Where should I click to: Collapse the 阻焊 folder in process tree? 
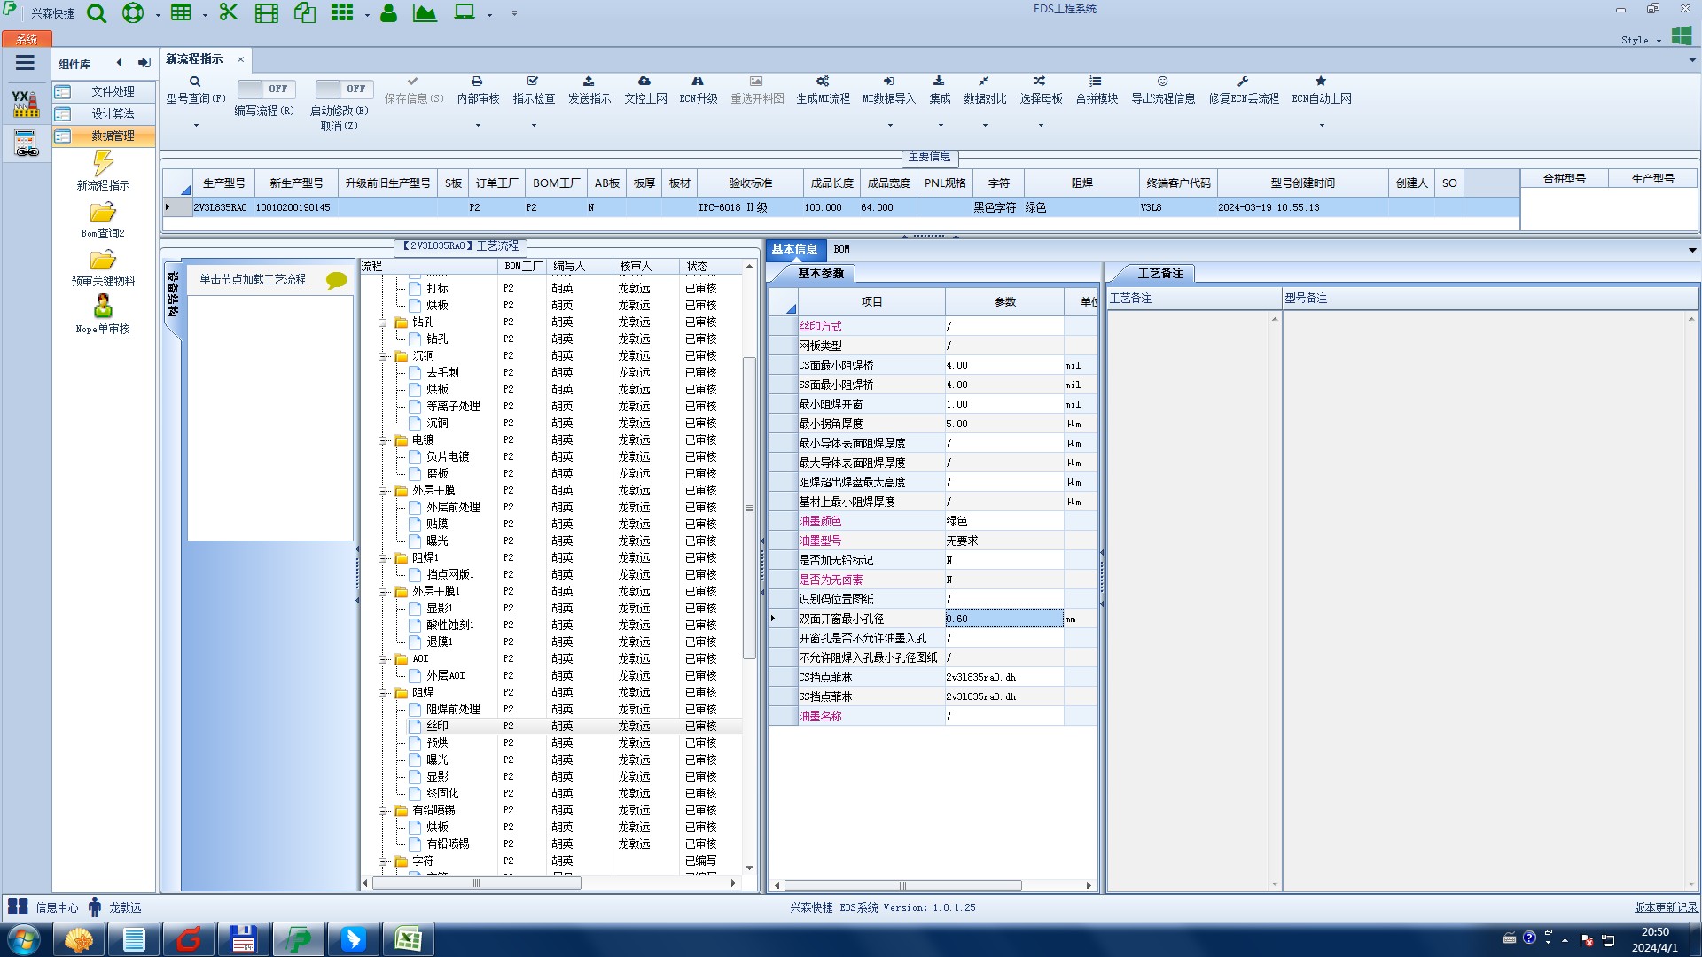(383, 693)
